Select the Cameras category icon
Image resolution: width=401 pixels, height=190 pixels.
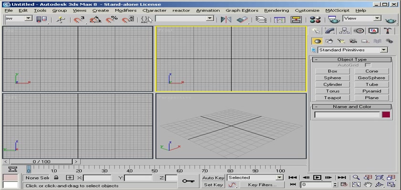click(x=353, y=41)
